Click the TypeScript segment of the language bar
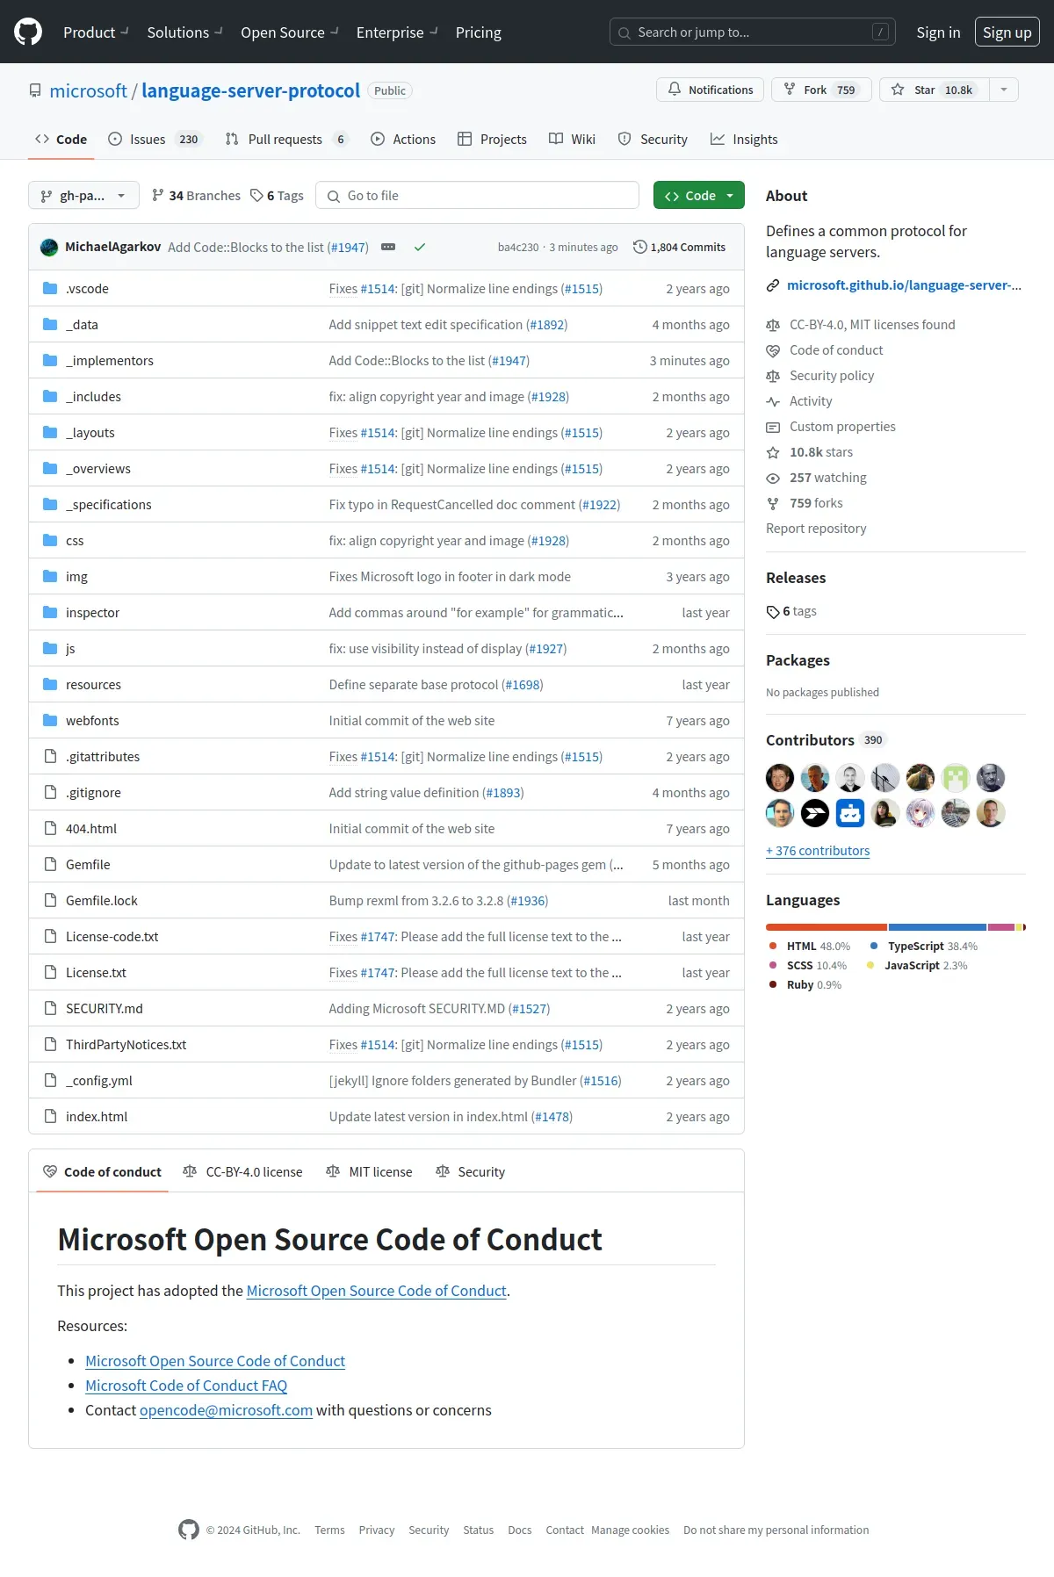The height and width of the screenshot is (1577, 1054). click(937, 927)
